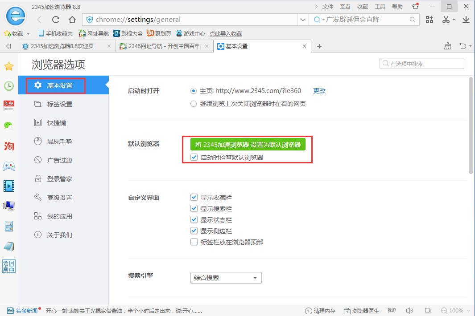Open the 综合搜索 search engine dropdown
This screenshot has height=316, width=475.
pyautogui.click(x=226, y=278)
